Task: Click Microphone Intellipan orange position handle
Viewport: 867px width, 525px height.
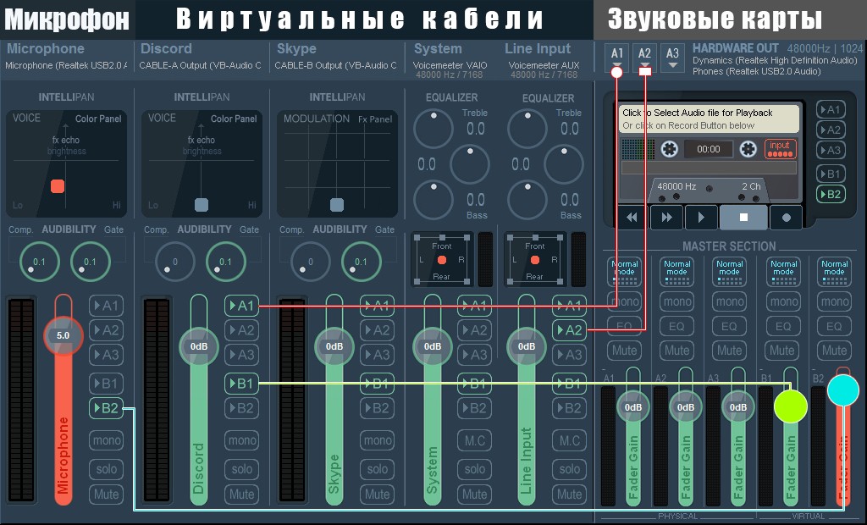Action: [58, 186]
